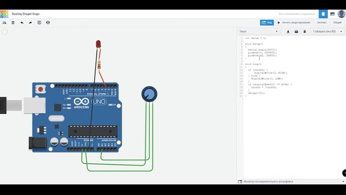Click code line 'digitalWrite(3, LOW);'

(267, 79)
